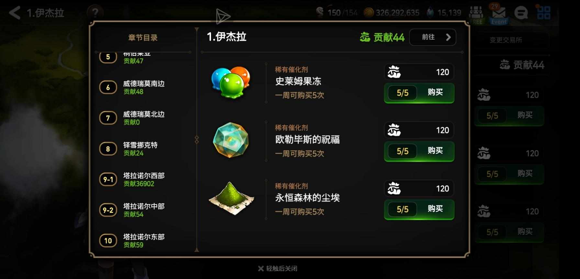Select the 欧勒毕斯的祝福 crystal item icon
Screen dimensions: 580x279
231,140
